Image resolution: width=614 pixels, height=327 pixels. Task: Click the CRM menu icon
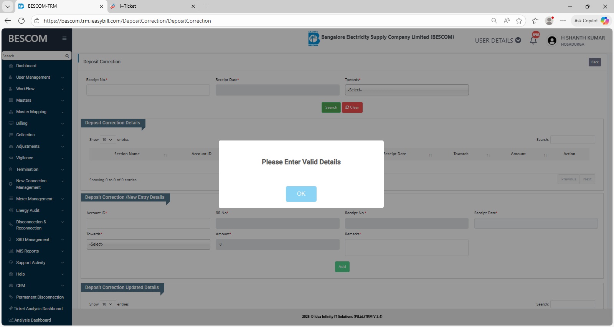(x=11, y=286)
